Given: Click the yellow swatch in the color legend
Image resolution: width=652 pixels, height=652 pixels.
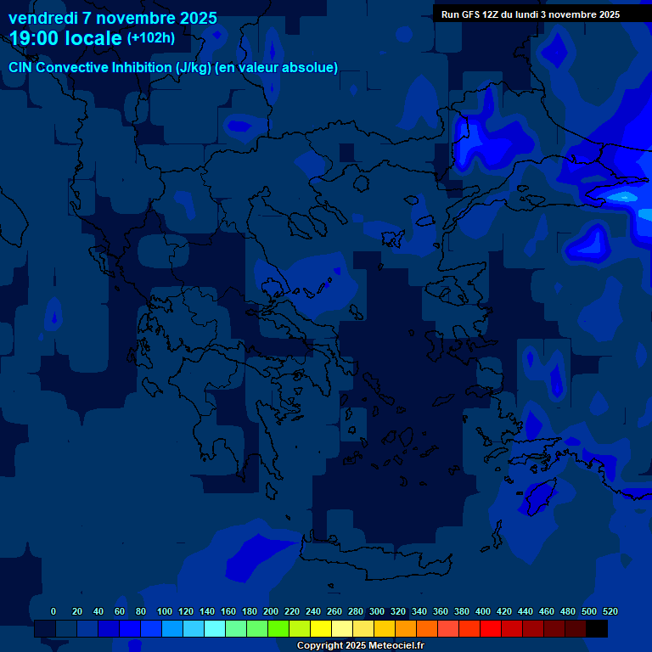Looking at the screenshot, I should click(321, 629).
